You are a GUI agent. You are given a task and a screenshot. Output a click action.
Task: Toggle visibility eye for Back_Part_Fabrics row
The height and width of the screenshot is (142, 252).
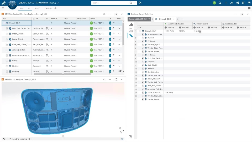pos(114,44)
